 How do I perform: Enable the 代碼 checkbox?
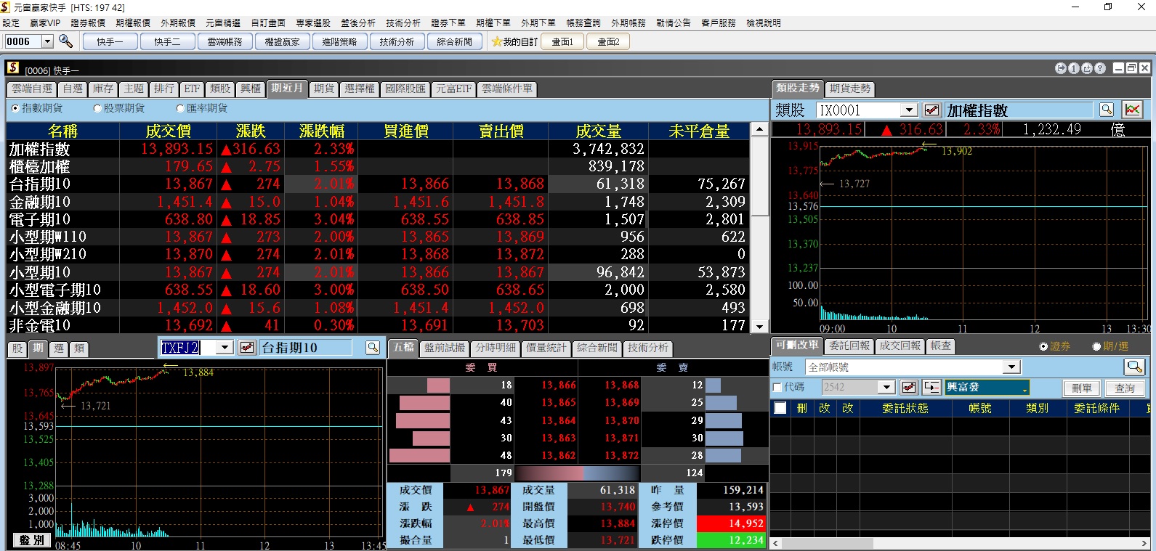click(x=777, y=388)
